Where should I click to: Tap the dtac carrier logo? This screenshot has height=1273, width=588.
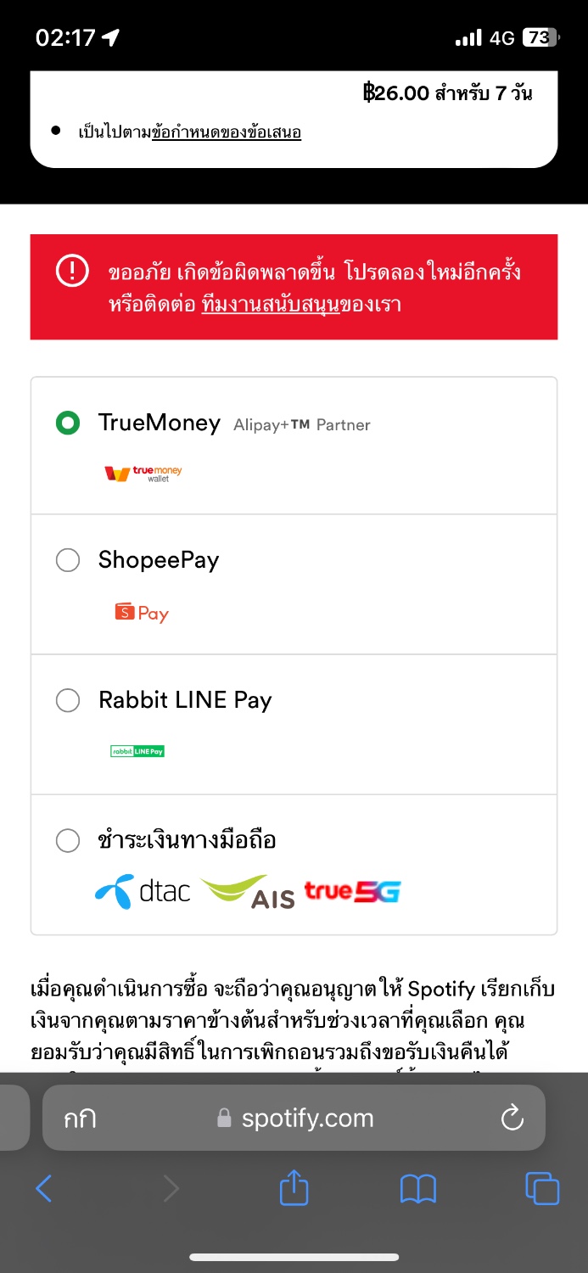143,890
